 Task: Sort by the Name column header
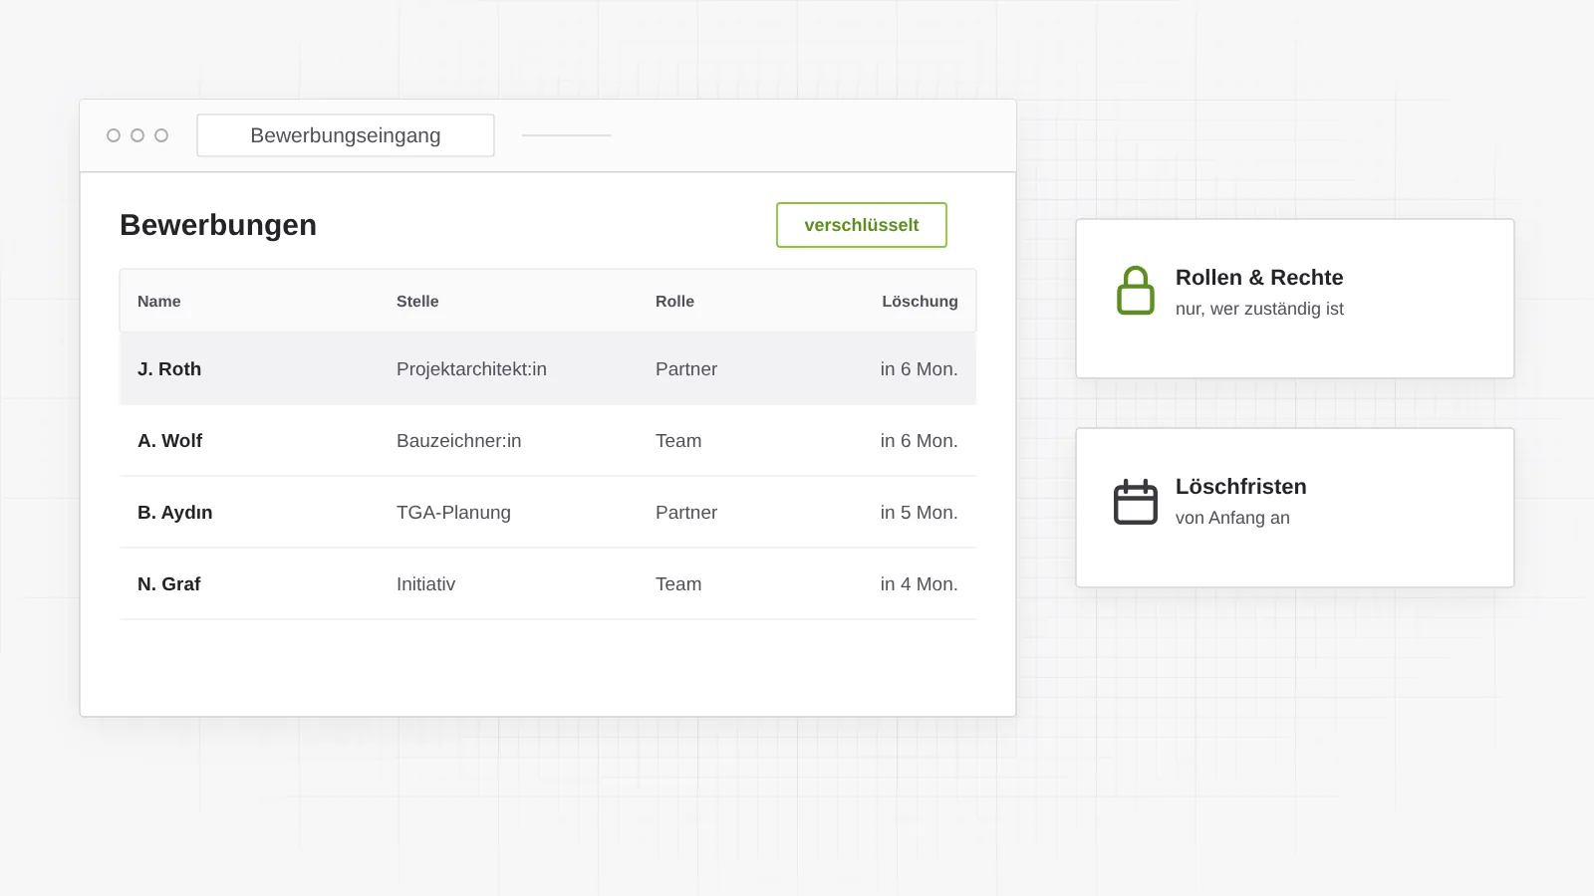pos(159,302)
